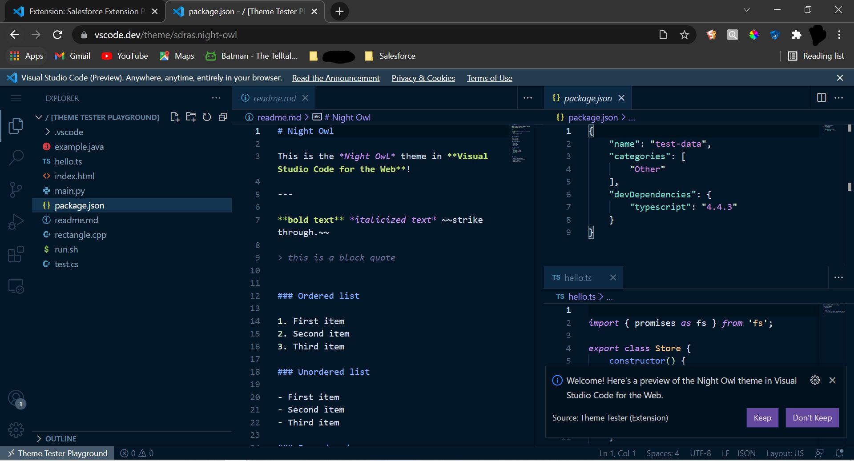This screenshot has height=461, width=854.
Task: Close the readme.md editor tab
Action: (x=305, y=98)
